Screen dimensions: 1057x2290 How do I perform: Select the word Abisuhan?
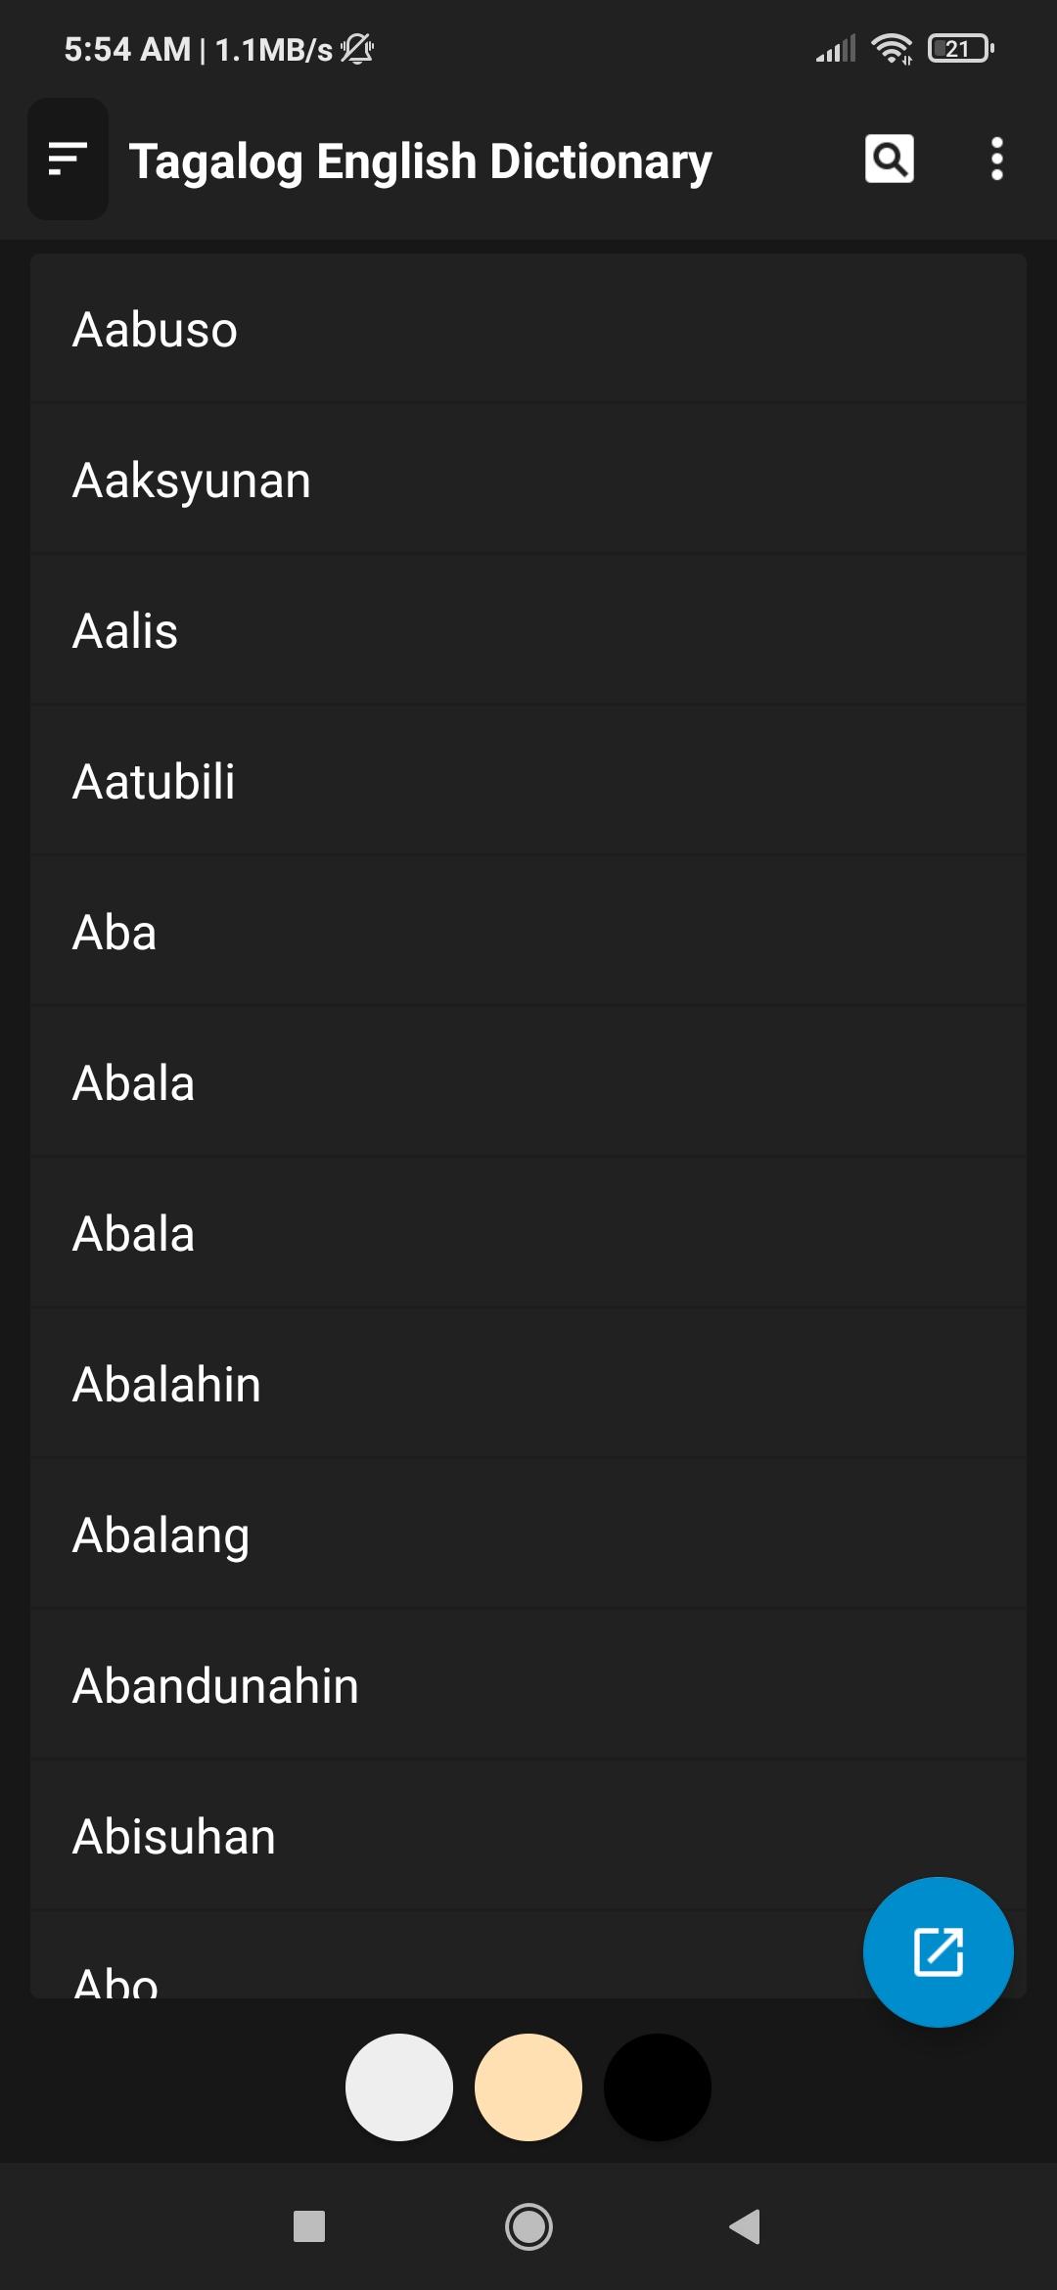528,1836
